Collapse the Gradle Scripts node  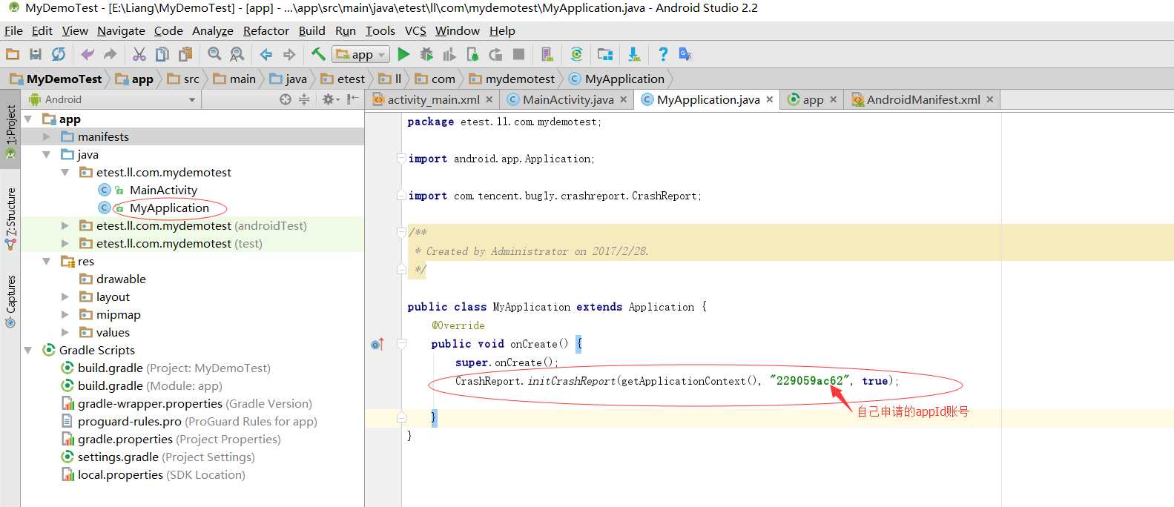click(x=28, y=351)
